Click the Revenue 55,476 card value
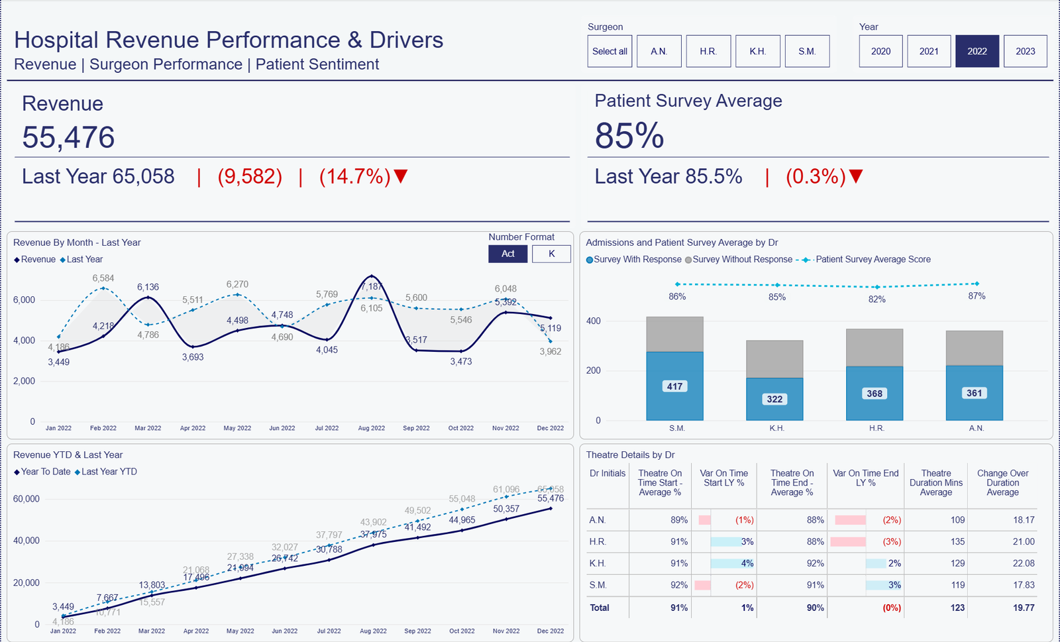Viewport: 1060px width, 642px height. [x=68, y=138]
